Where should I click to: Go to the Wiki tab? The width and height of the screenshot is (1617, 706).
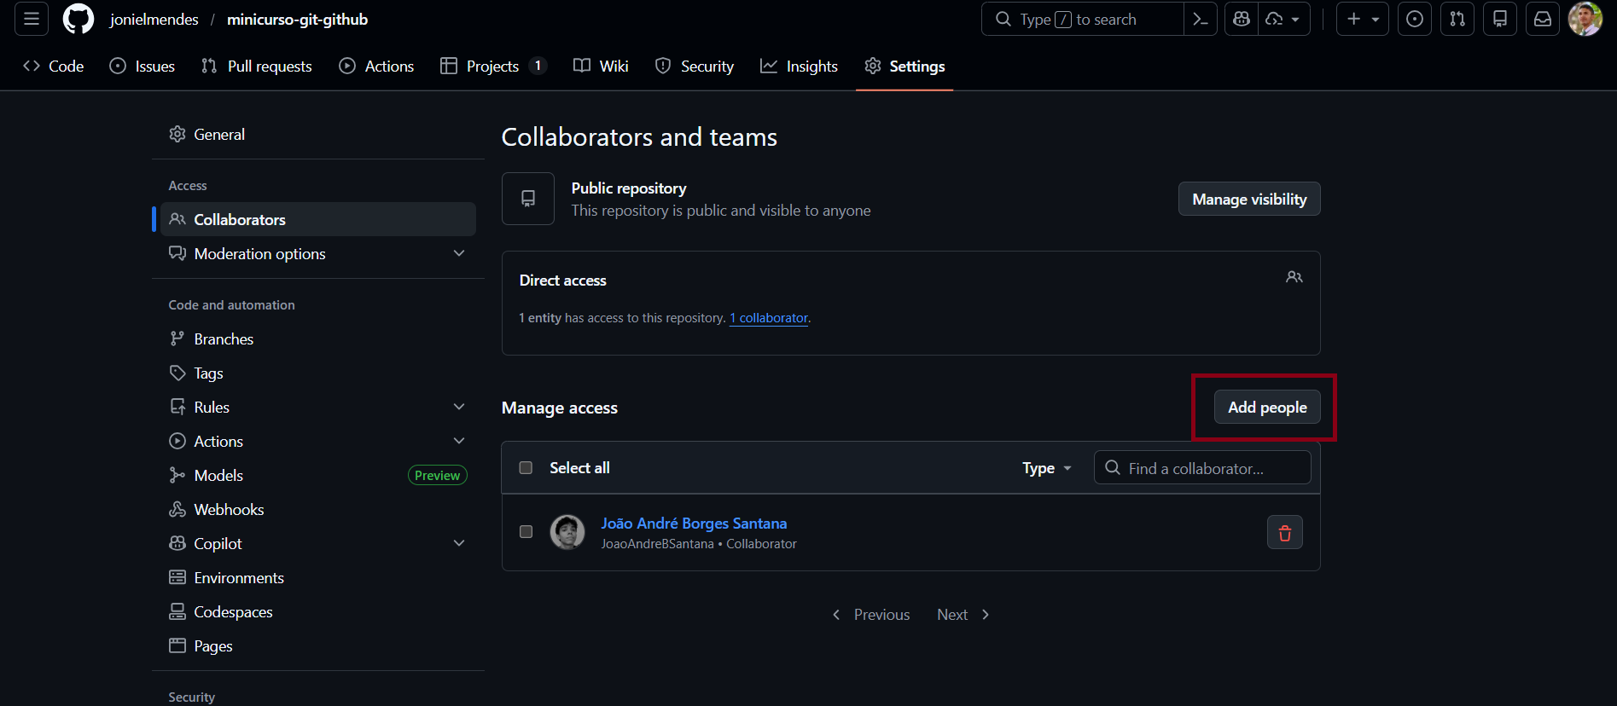pyautogui.click(x=601, y=67)
